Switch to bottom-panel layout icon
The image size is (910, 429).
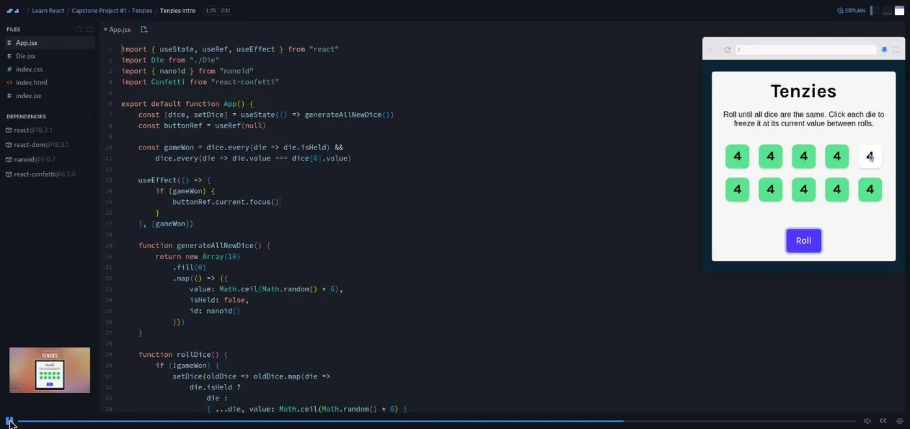click(887, 10)
